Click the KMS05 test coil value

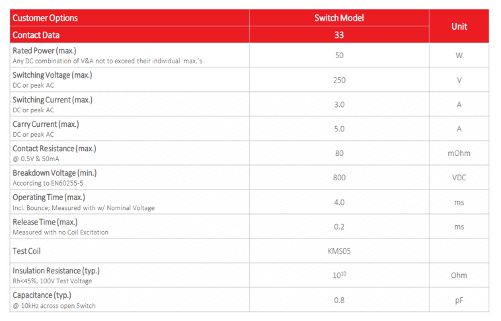pyautogui.click(x=339, y=251)
